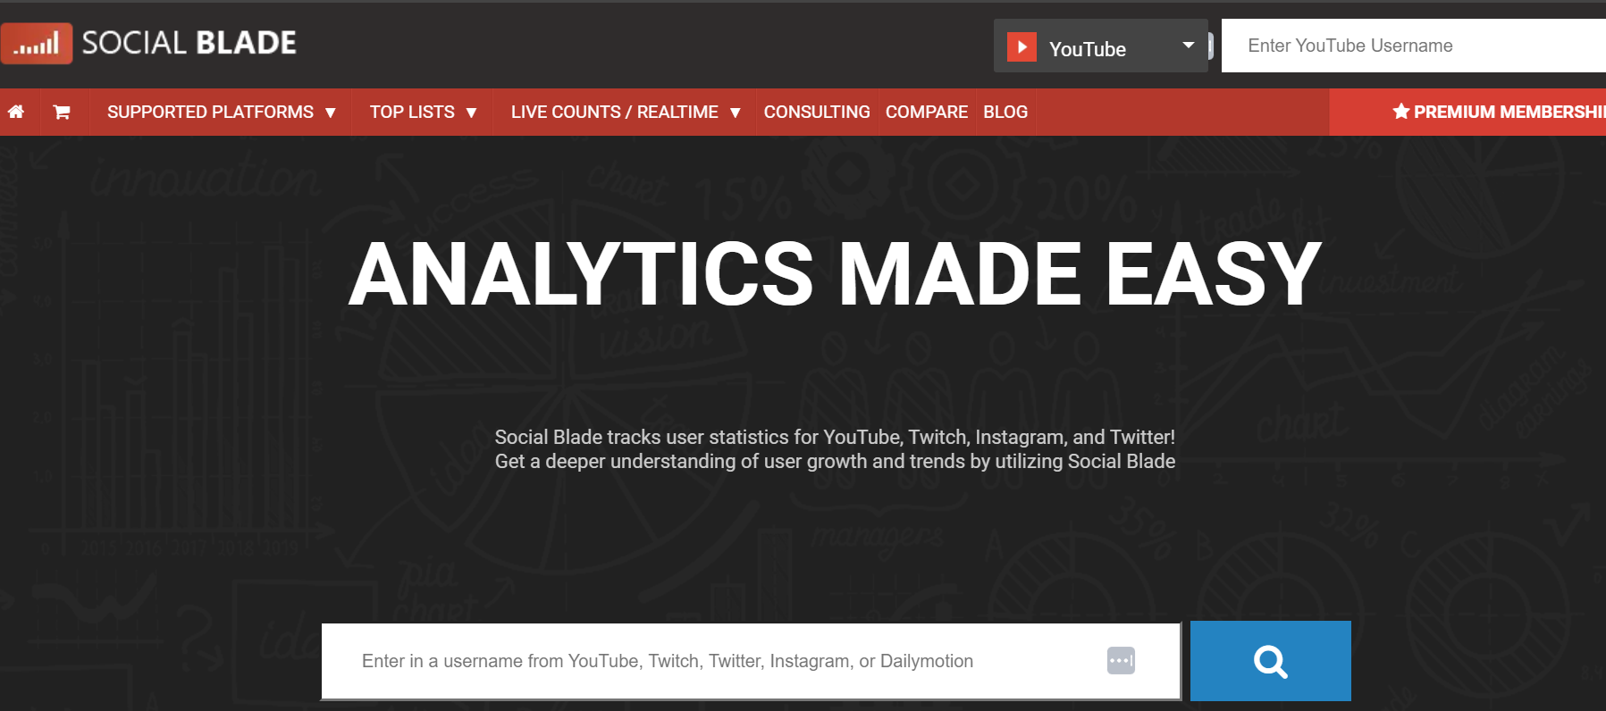1606x711 pixels.
Task: Go to Premium Membership
Action: pos(1467,112)
